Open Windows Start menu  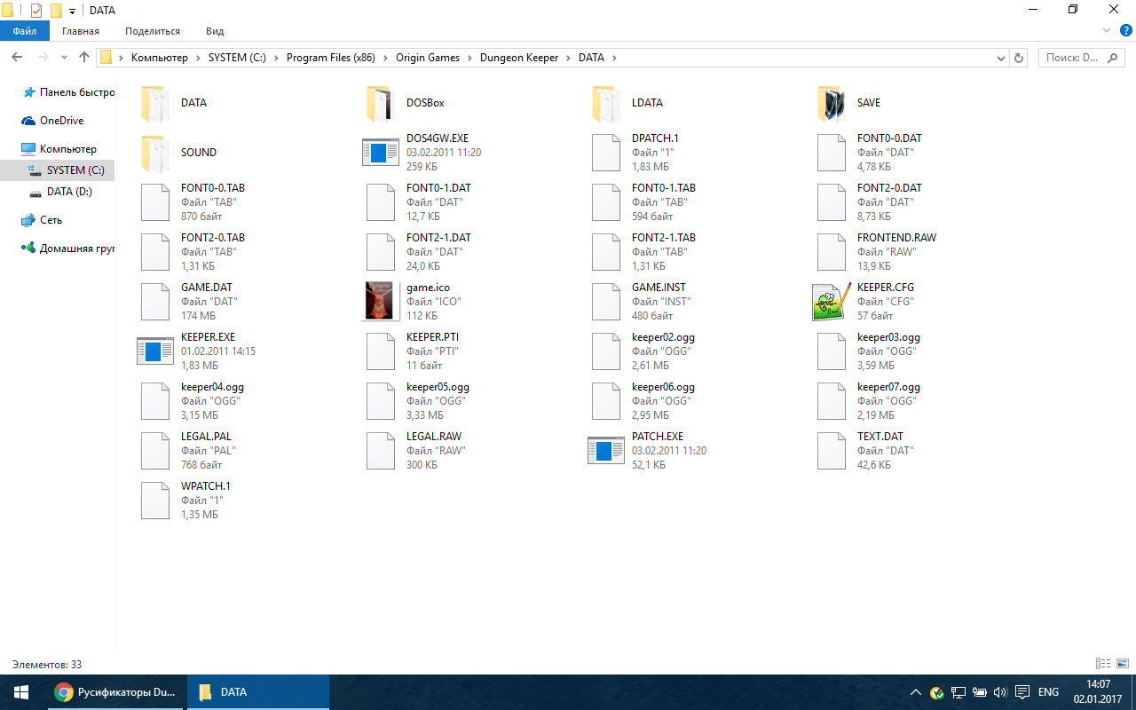[x=21, y=691]
